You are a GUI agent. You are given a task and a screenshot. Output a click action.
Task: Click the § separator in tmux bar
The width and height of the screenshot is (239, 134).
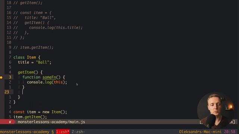coord(53,132)
